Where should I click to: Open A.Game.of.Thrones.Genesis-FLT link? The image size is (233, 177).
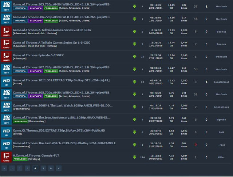pos(36,156)
